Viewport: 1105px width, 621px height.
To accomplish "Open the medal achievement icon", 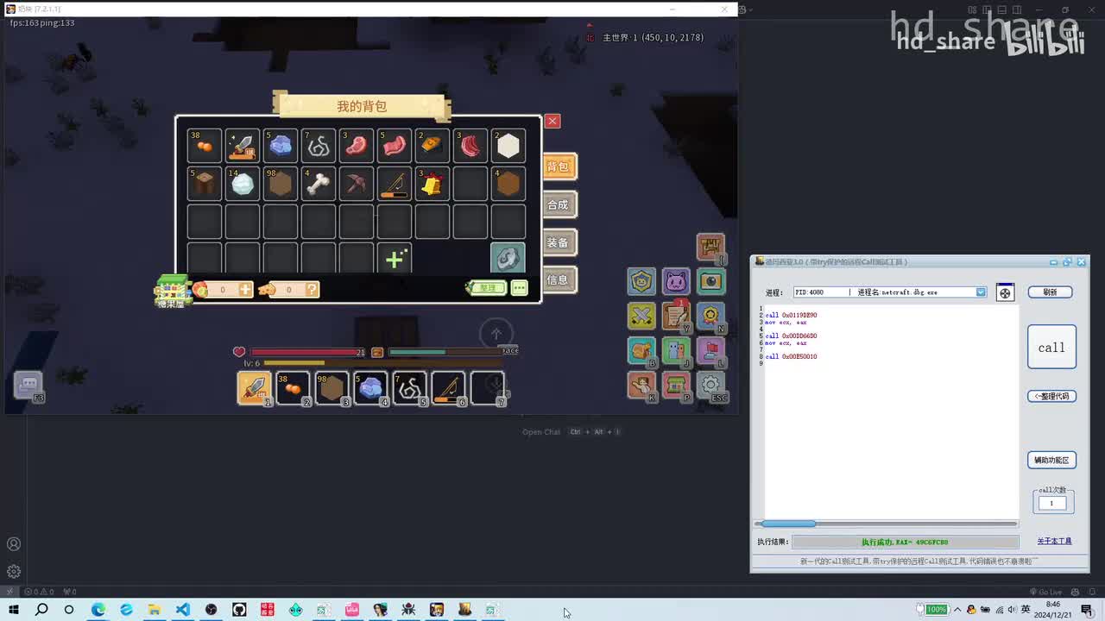I will (x=710, y=316).
